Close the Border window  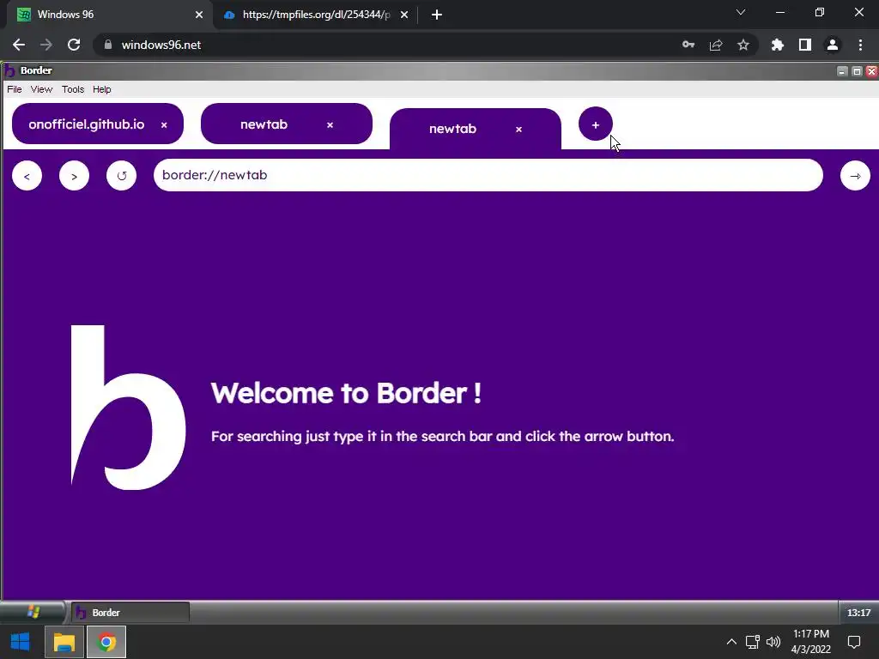click(x=871, y=71)
